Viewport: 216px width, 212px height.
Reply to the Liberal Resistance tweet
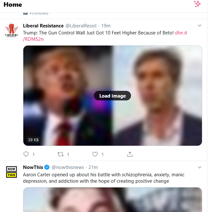click(x=26, y=154)
